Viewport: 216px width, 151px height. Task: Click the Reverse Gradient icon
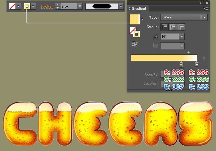[134, 44]
